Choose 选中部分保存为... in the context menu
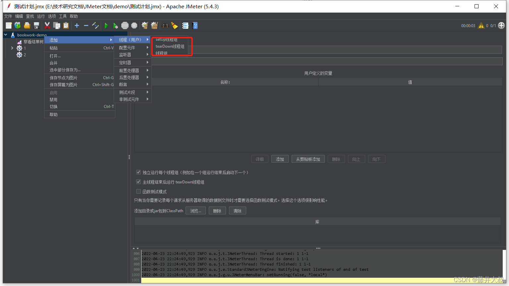The height and width of the screenshot is (286, 509). [x=80, y=70]
